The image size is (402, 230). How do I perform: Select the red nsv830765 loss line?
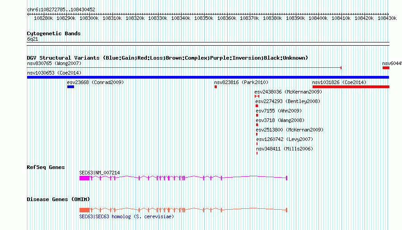(184, 68)
